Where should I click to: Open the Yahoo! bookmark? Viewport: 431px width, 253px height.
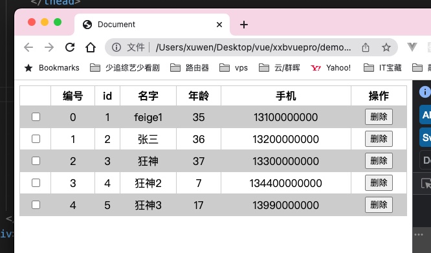pos(331,68)
